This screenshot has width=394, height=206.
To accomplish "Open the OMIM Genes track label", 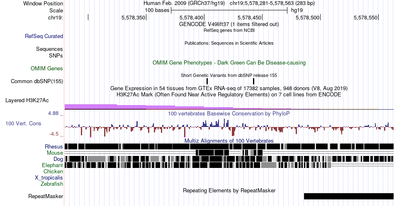I will pyautogui.click(x=46, y=68).
